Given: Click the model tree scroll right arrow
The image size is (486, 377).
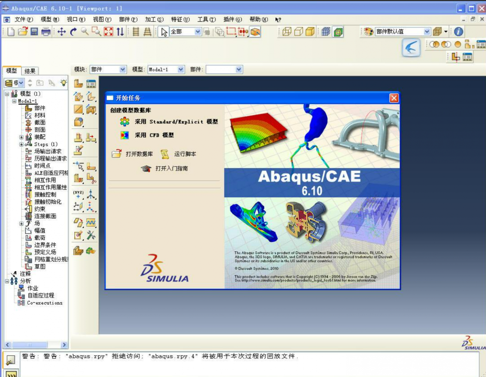Looking at the screenshot, I should tap(64, 345).
